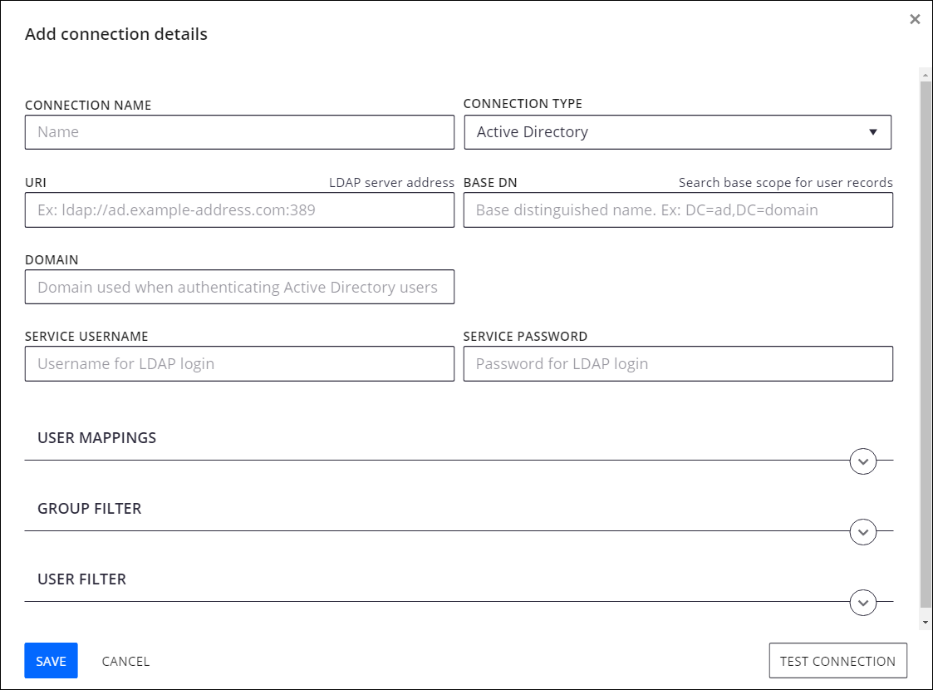The height and width of the screenshot is (690, 933).
Task: Close the Add connection details dialog
Action: 915,19
